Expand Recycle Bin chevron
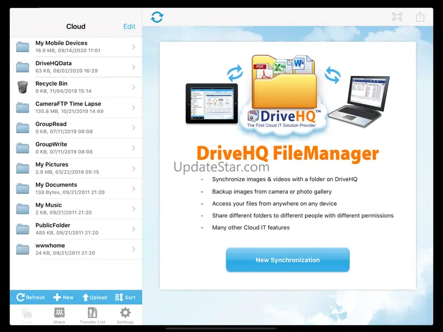 133,87
